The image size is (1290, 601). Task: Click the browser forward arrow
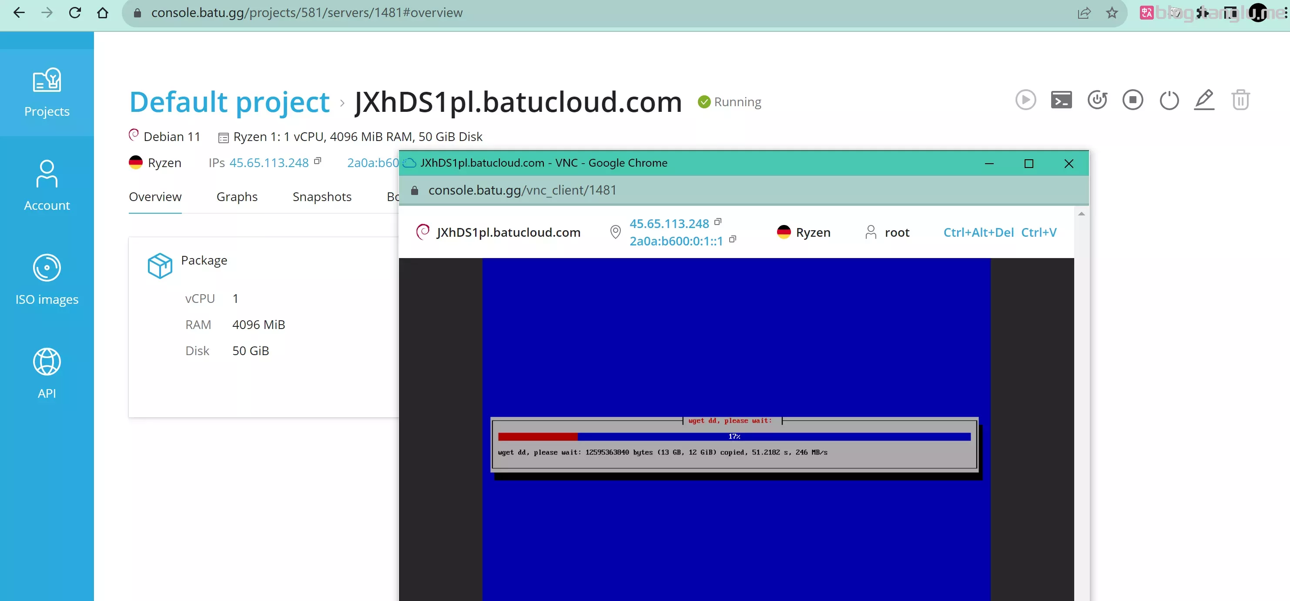[47, 13]
